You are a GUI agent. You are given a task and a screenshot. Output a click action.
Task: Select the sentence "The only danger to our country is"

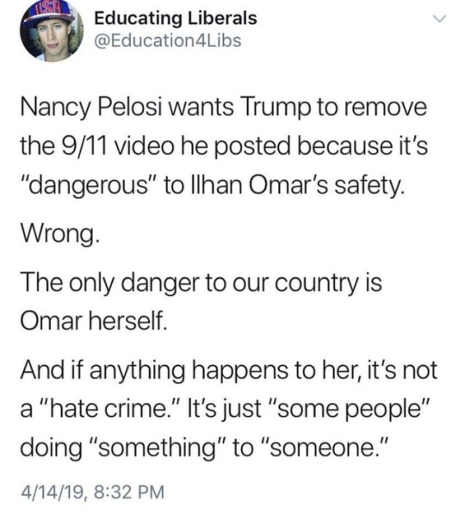tap(201, 283)
